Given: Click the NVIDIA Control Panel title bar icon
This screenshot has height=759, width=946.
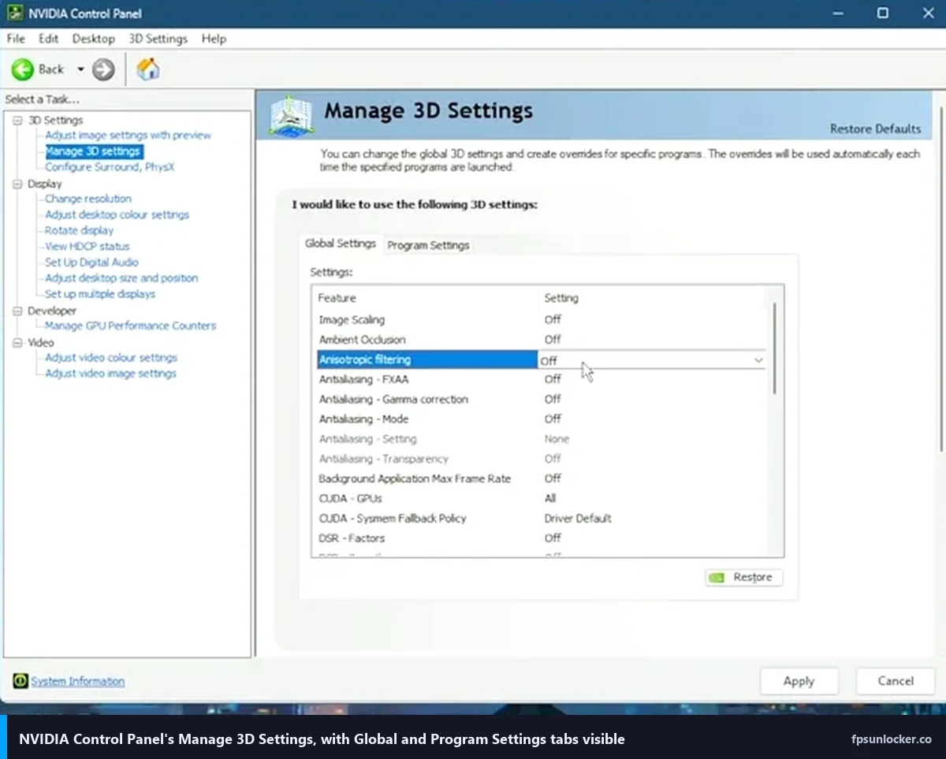Looking at the screenshot, I should click(x=15, y=13).
